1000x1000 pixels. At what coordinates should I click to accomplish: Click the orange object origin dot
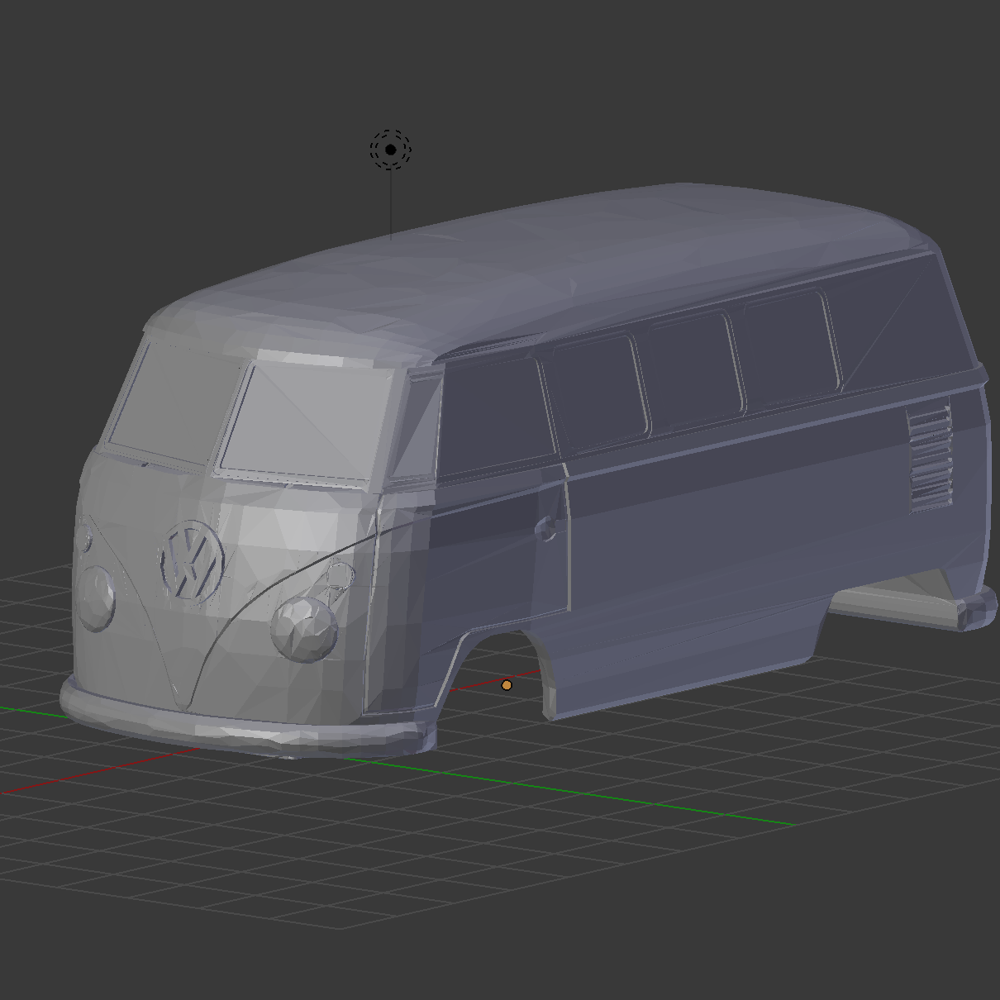(x=507, y=685)
